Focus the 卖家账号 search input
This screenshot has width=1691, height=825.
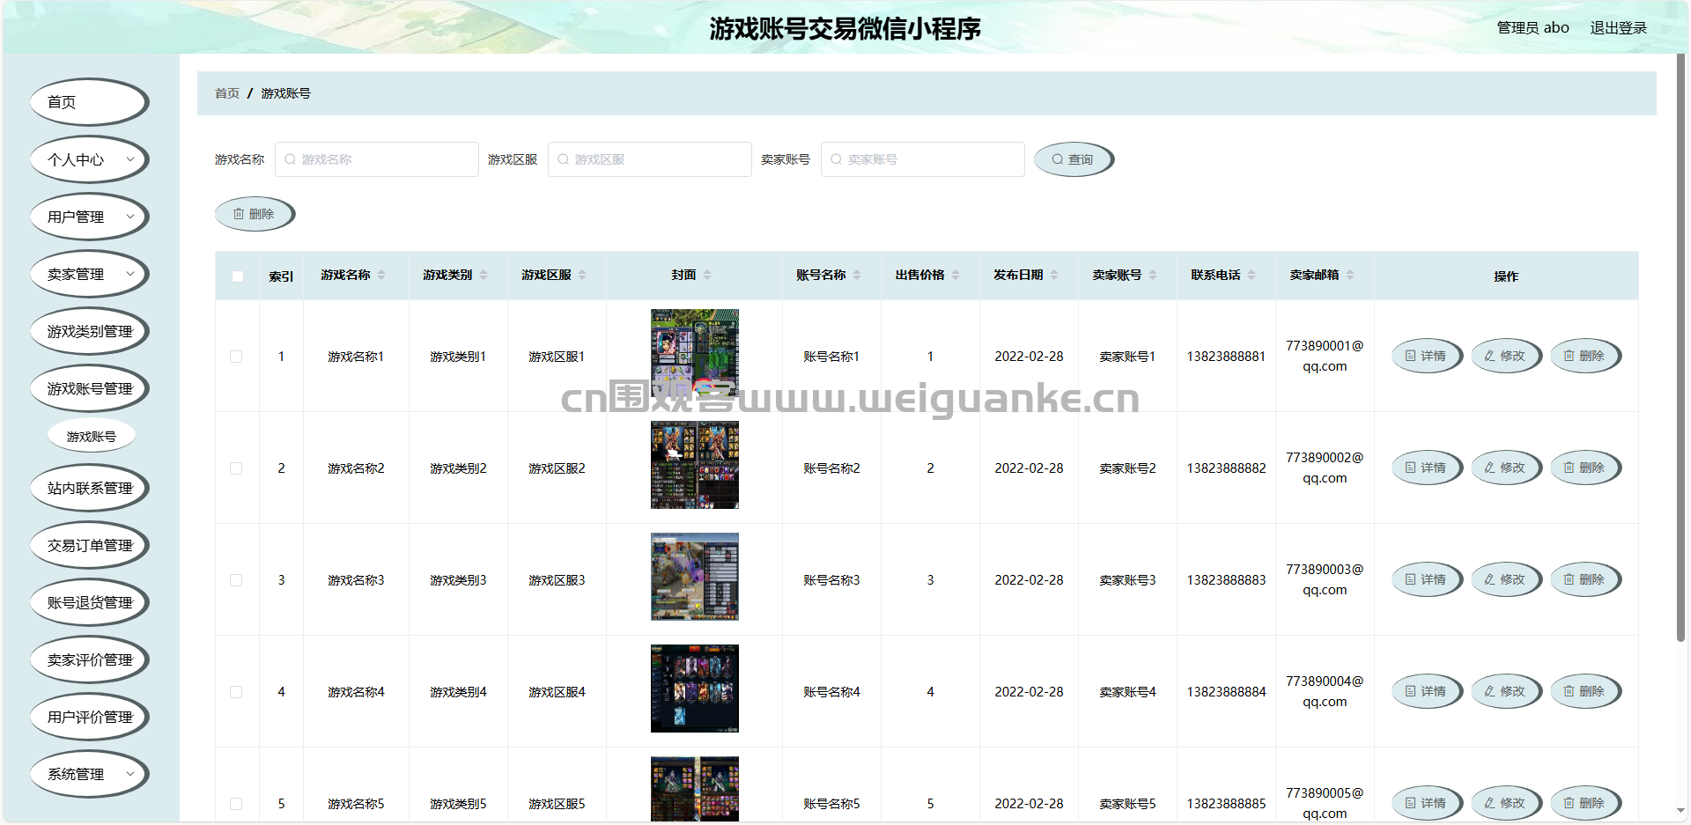tap(923, 159)
